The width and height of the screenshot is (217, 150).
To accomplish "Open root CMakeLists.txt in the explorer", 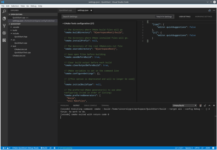I will [19, 56].
